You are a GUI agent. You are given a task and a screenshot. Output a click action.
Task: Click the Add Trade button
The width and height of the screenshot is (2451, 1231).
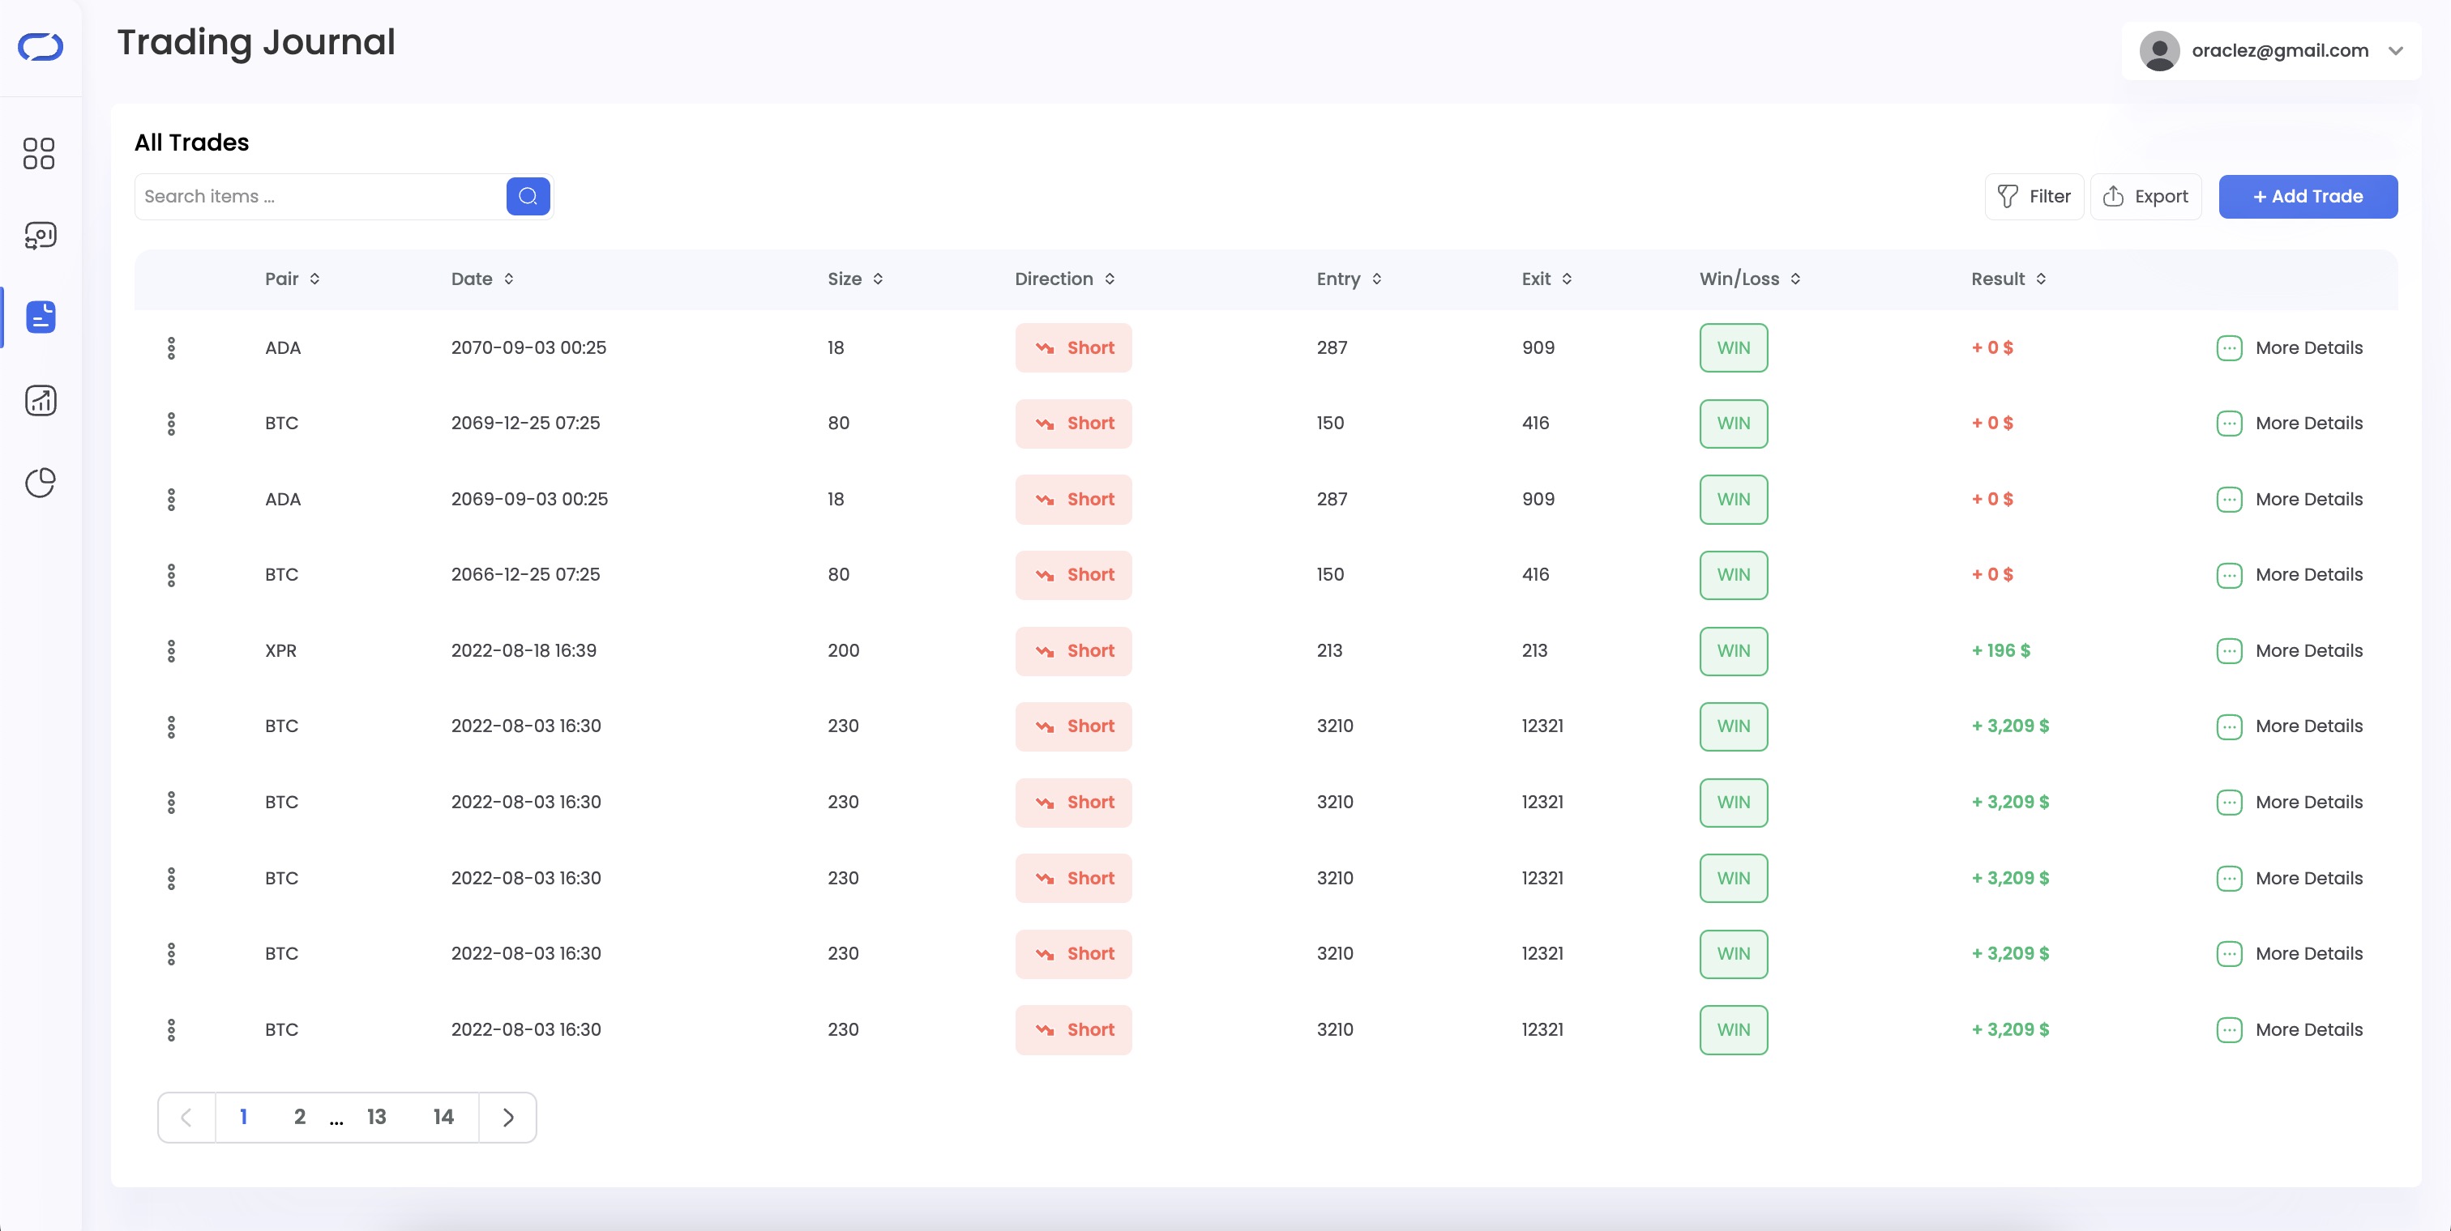point(2308,197)
